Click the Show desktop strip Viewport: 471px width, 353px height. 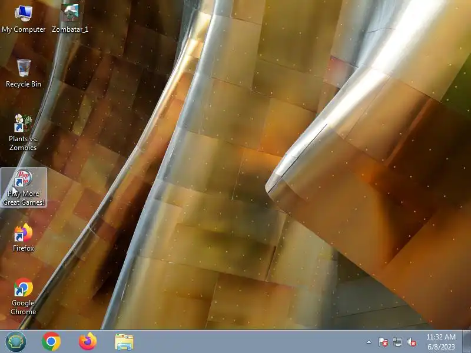point(467,342)
